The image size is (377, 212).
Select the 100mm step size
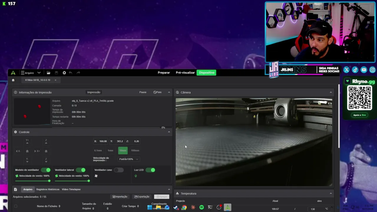coord(135,150)
